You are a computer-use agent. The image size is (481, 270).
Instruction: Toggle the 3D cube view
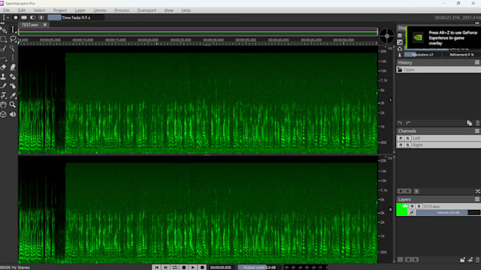[4, 115]
